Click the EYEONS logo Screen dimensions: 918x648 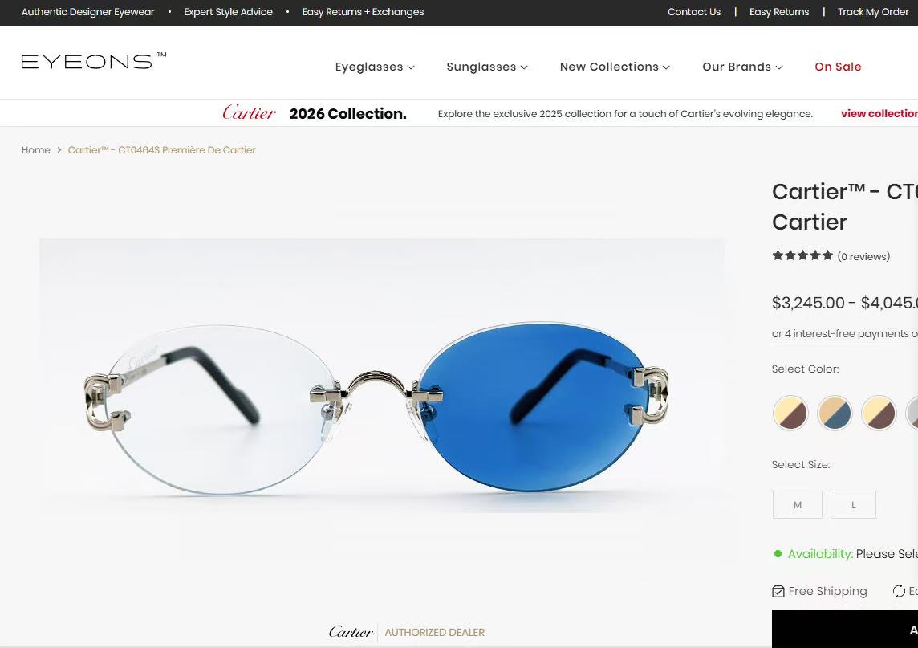point(94,61)
